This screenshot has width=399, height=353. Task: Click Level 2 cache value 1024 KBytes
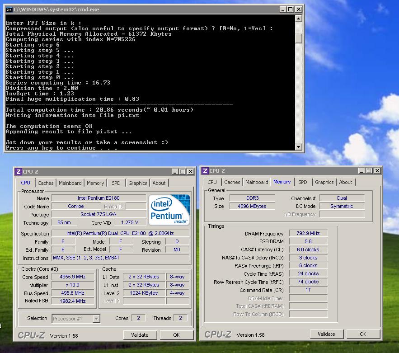coord(144,293)
